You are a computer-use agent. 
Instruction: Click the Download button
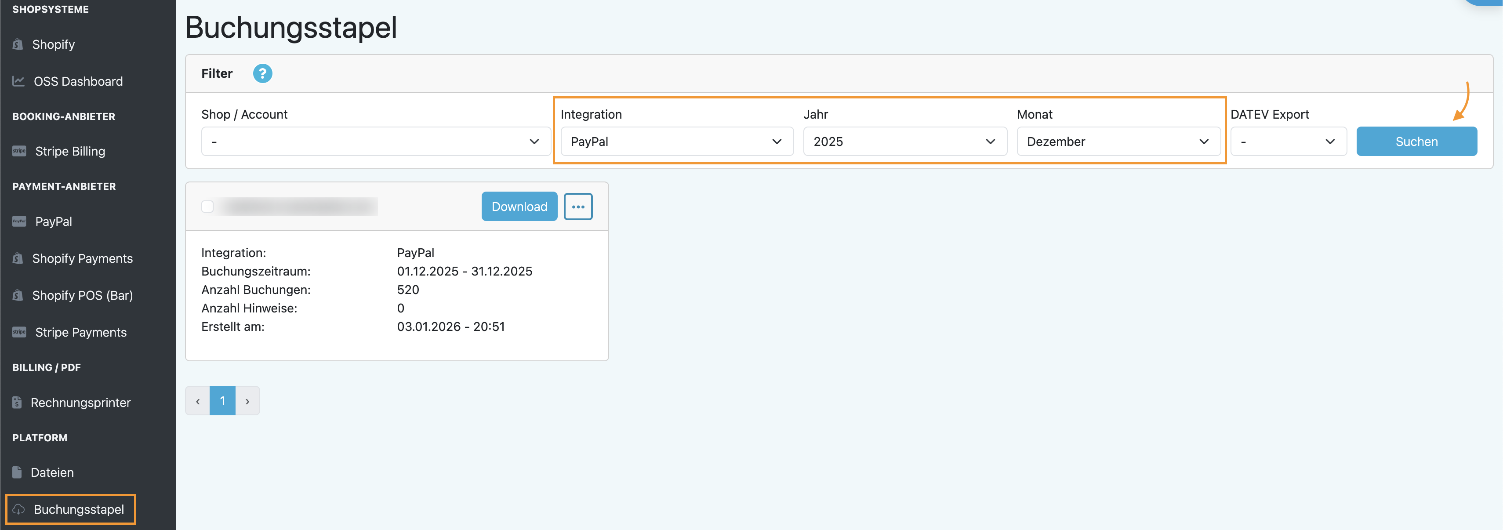(x=519, y=207)
